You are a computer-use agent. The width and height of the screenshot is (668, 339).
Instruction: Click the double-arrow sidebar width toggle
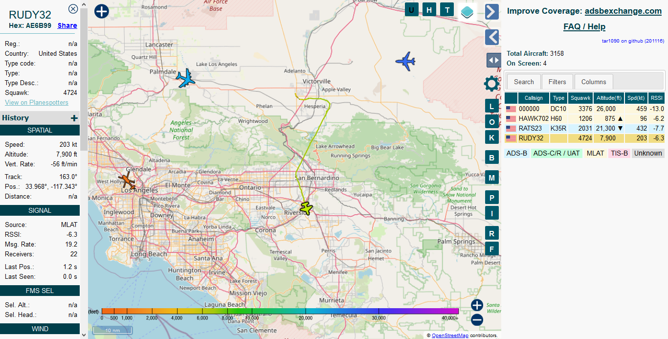pos(493,60)
